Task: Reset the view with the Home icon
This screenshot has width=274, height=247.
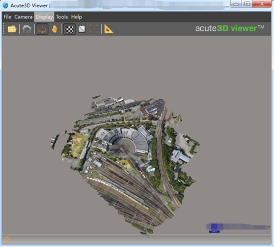Action: pos(27,29)
